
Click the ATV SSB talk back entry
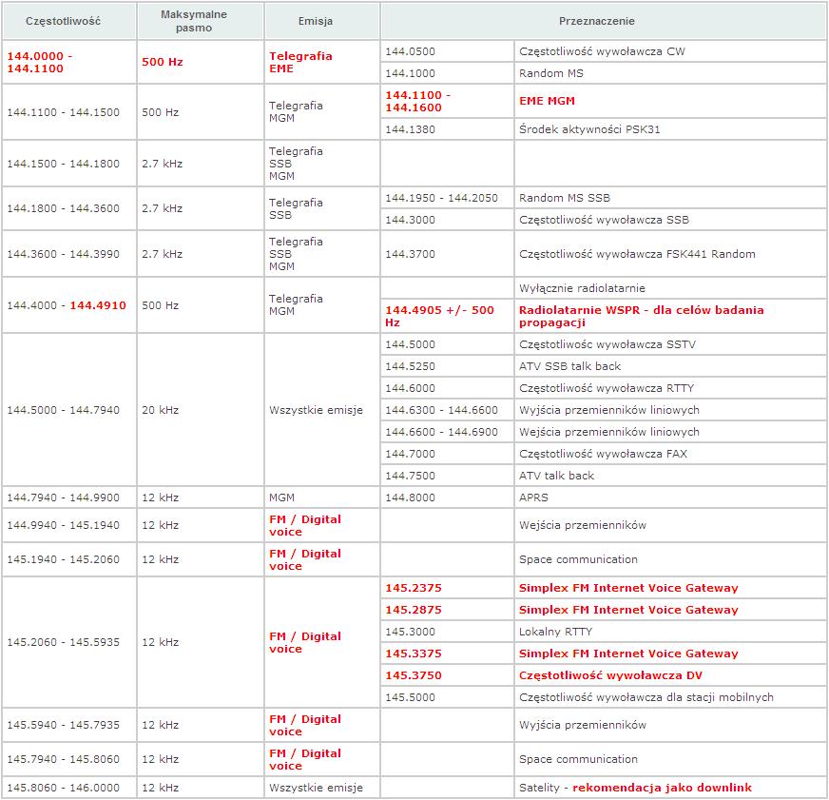[569, 366]
